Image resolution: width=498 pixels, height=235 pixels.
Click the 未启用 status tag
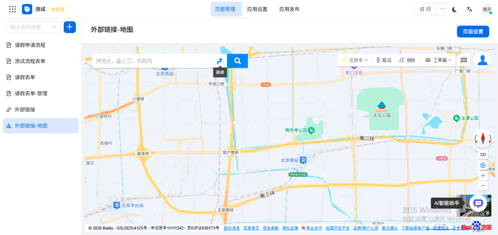click(x=58, y=9)
